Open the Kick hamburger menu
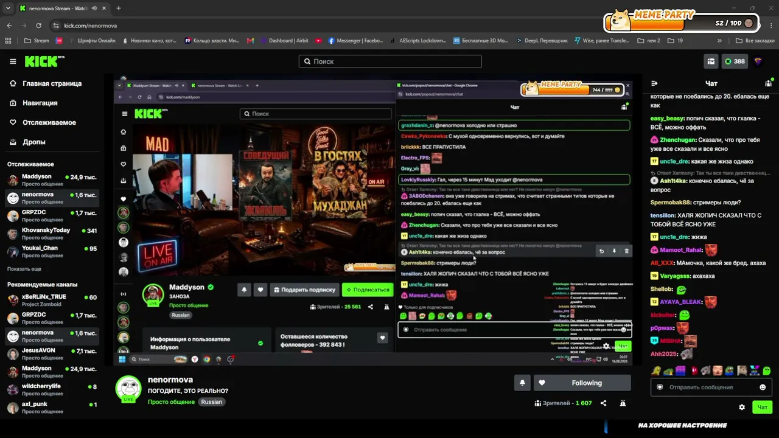779x438 pixels. point(13,61)
